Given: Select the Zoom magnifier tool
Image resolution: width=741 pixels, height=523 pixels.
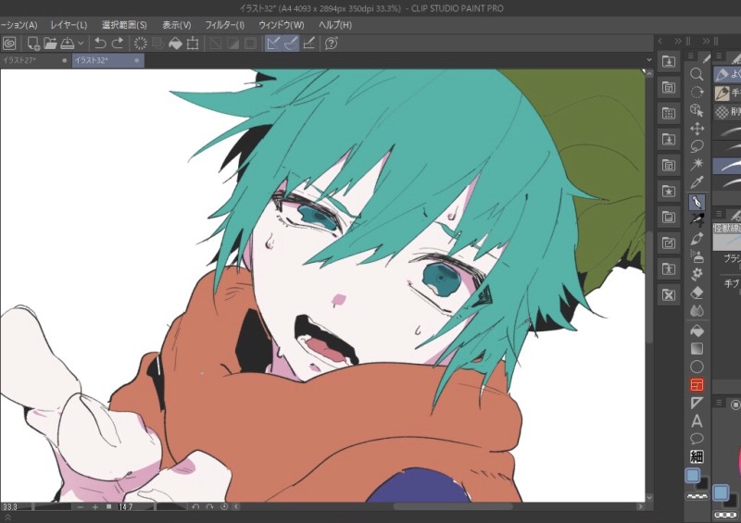Looking at the screenshot, I should (x=697, y=74).
